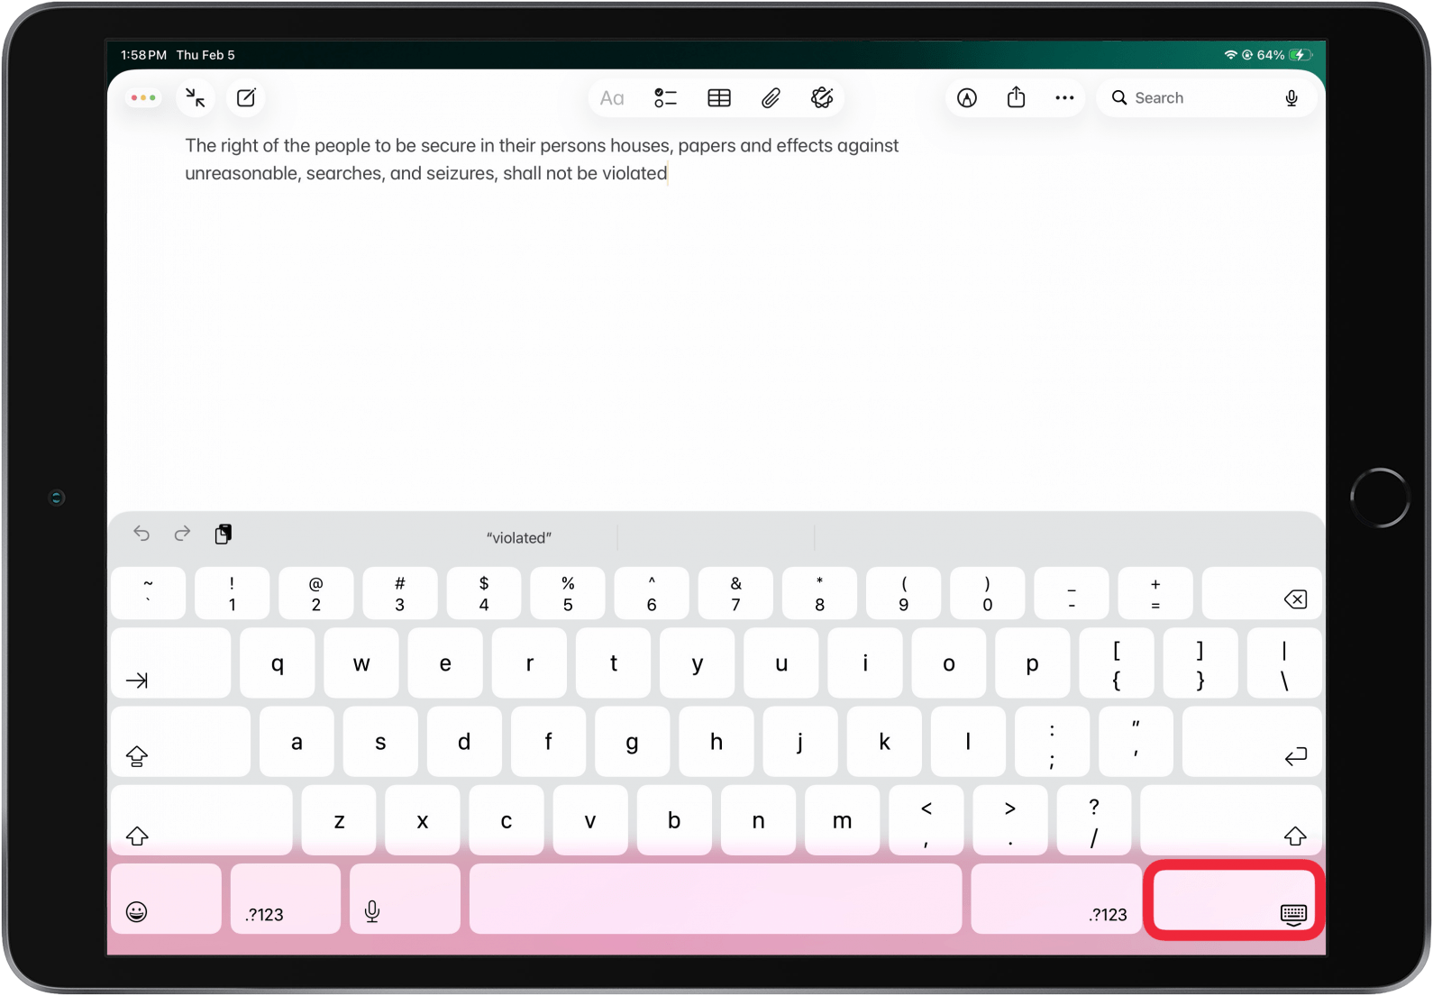
Task: Tap the right bracket brace key
Action: [x=1200, y=663]
